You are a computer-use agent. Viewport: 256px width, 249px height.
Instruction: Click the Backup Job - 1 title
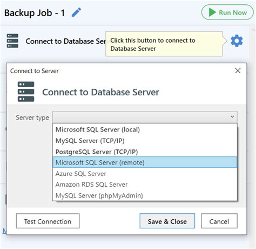(35, 13)
